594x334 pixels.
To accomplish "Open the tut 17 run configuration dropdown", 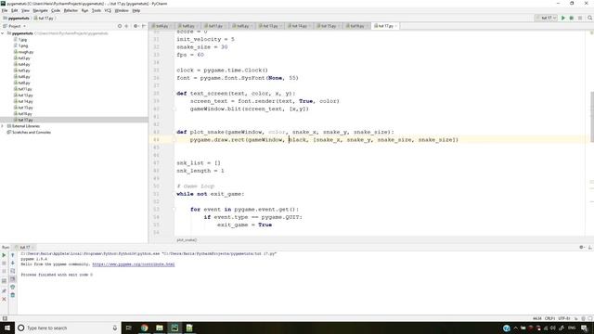I will [x=546, y=18].
